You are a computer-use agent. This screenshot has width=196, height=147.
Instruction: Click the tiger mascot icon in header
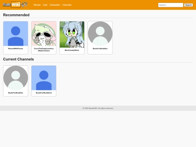[24, 4]
